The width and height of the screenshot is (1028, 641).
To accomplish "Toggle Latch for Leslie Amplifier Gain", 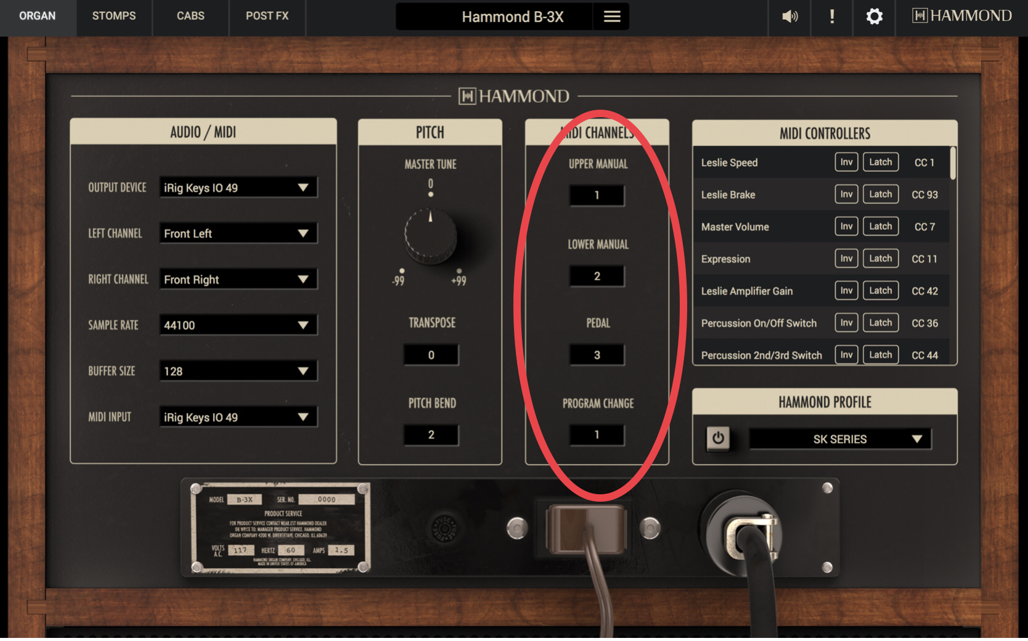I will 880,290.
